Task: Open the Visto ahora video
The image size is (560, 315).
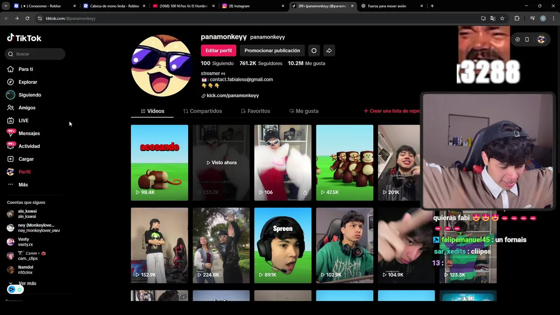Action: pos(221,163)
